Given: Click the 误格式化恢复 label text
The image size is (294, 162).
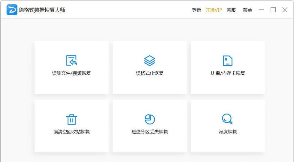Looking at the screenshot, I should (x=150, y=73).
